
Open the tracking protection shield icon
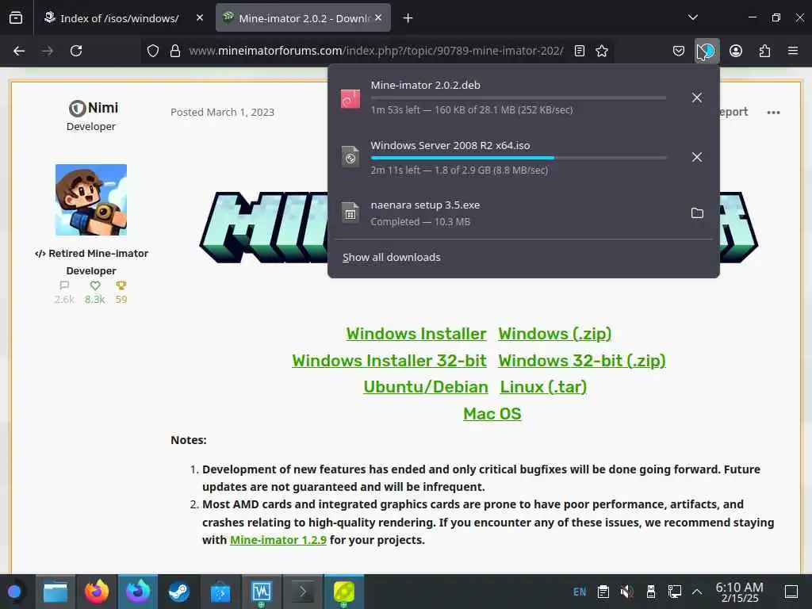153,51
